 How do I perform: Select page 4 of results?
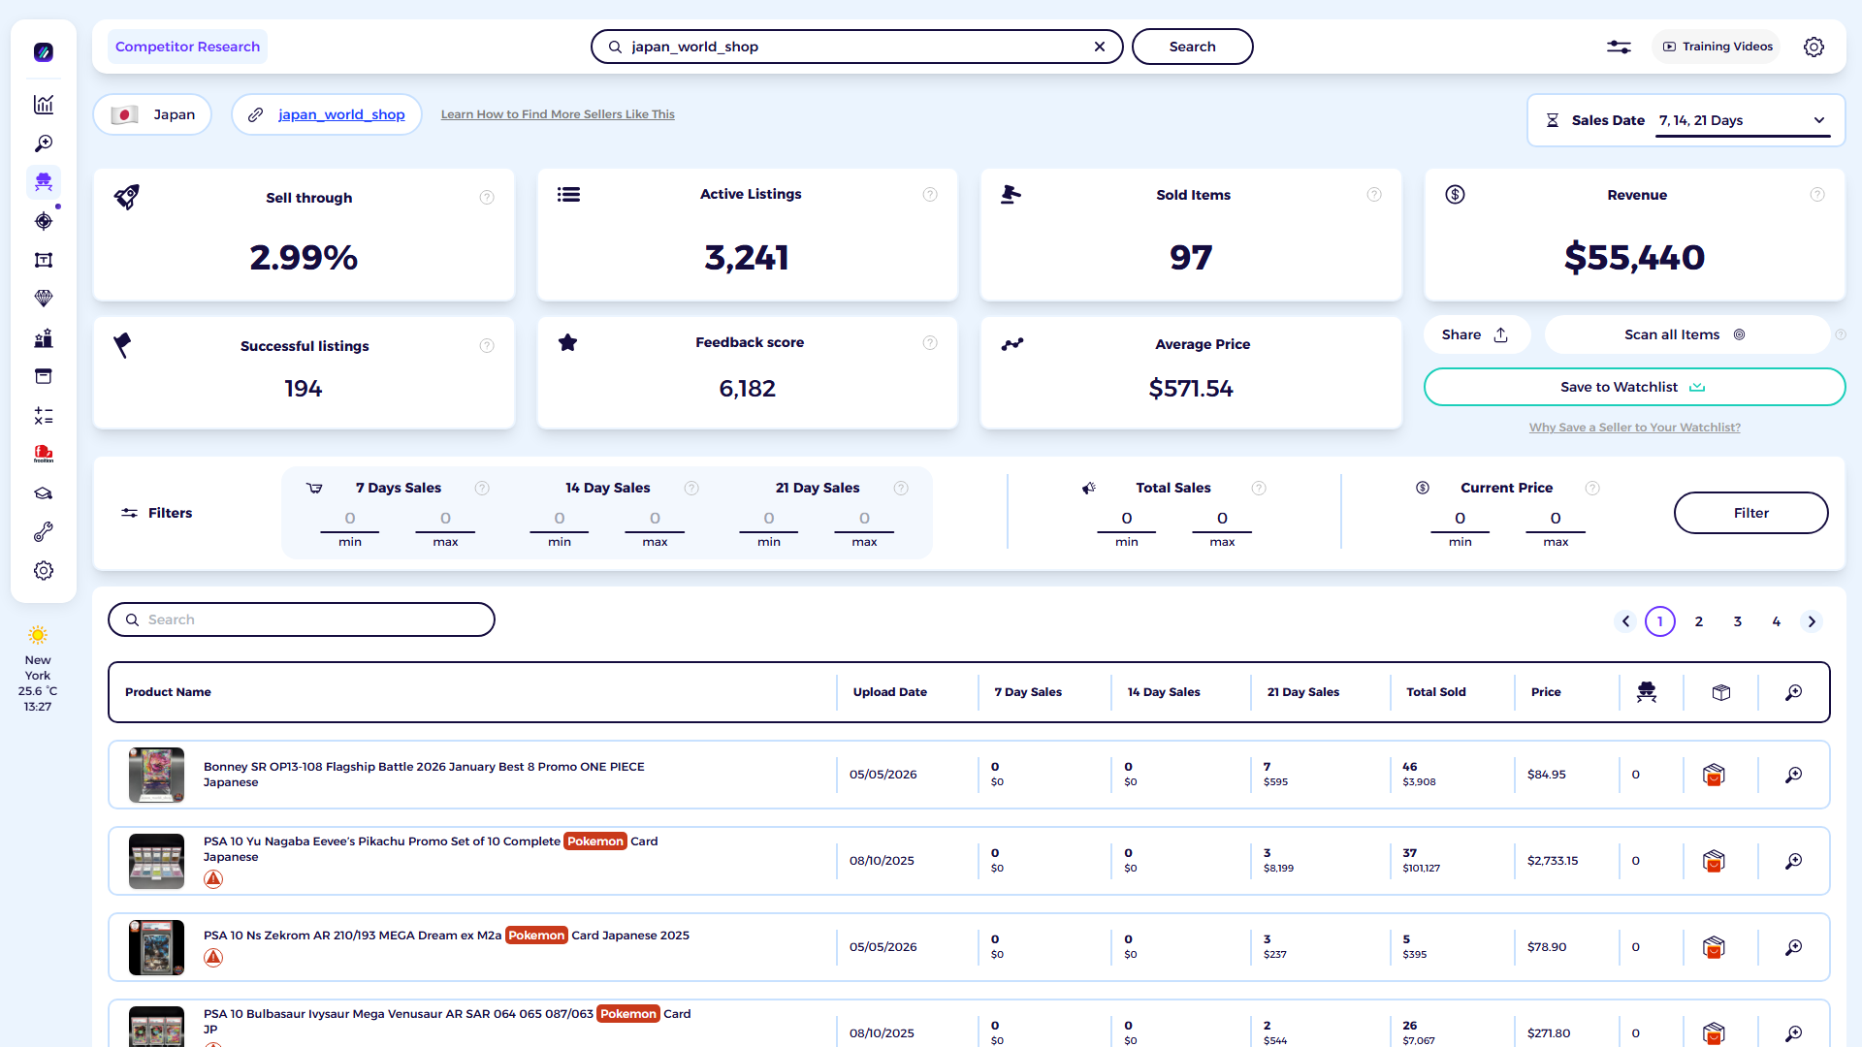tap(1777, 621)
